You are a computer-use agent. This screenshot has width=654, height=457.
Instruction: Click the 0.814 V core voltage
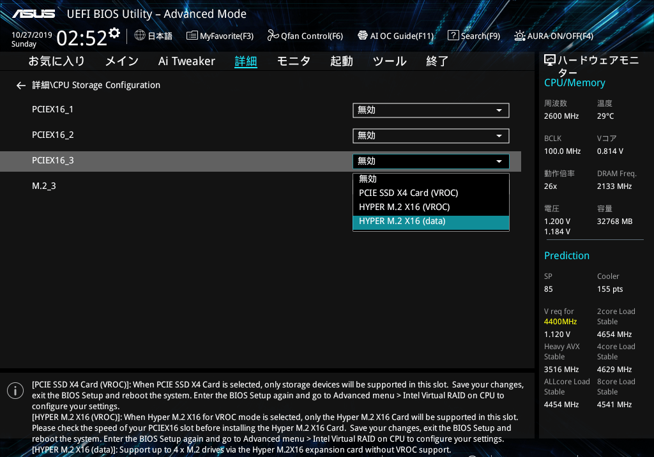610,151
